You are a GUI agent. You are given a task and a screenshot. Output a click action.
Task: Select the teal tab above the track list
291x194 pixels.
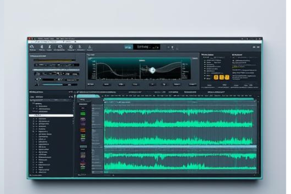[x=88, y=96]
